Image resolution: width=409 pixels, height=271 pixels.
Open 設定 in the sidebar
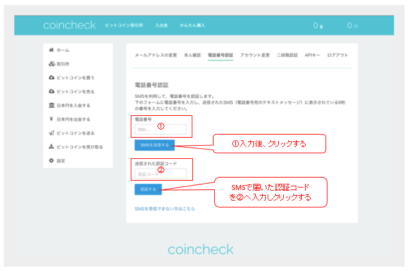pyautogui.click(x=61, y=161)
